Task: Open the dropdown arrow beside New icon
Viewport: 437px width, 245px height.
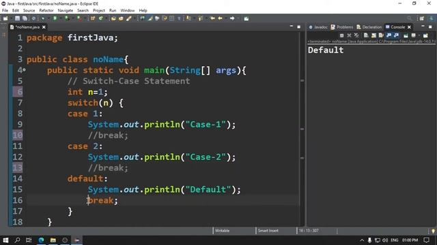Action: [11, 18]
